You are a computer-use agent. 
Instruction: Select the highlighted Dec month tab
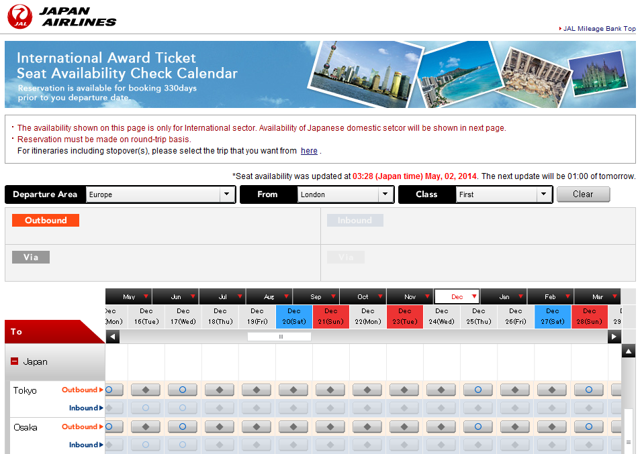click(457, 296)
